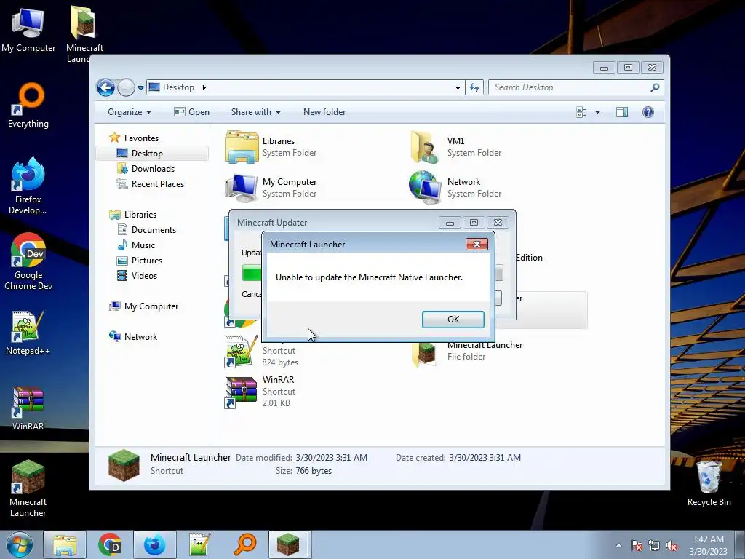Click the address bar refresh button
Image resolution: width=745 pixels, height=559 pixels.
[474, 87]
